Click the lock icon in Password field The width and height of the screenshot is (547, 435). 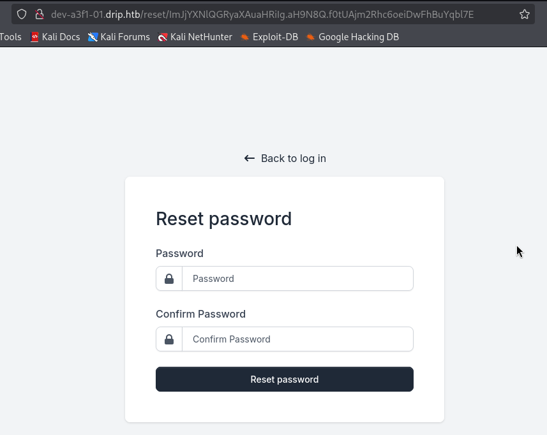[169, 279]
